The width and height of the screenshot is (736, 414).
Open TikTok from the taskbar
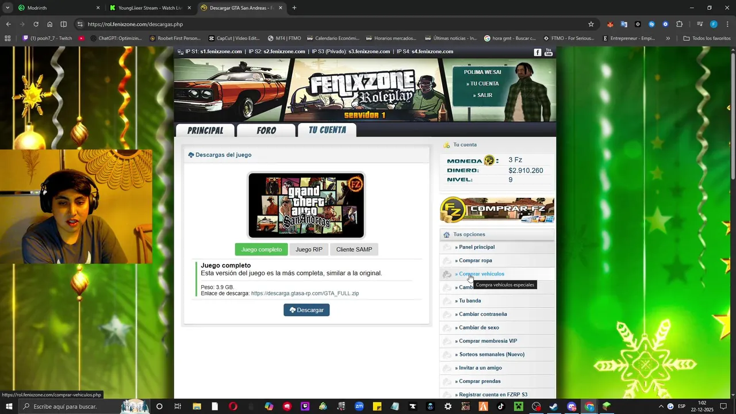[x=501, y=407]
